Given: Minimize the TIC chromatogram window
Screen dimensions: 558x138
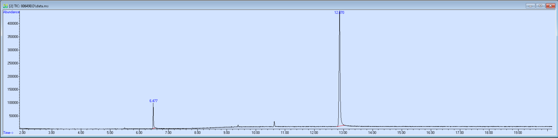Looking at the screenshot, I should click(x=530, y=6).
